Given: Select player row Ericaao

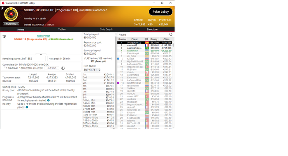Looking at the screenshot, I should pyautogui.click(x=144, y=112).
